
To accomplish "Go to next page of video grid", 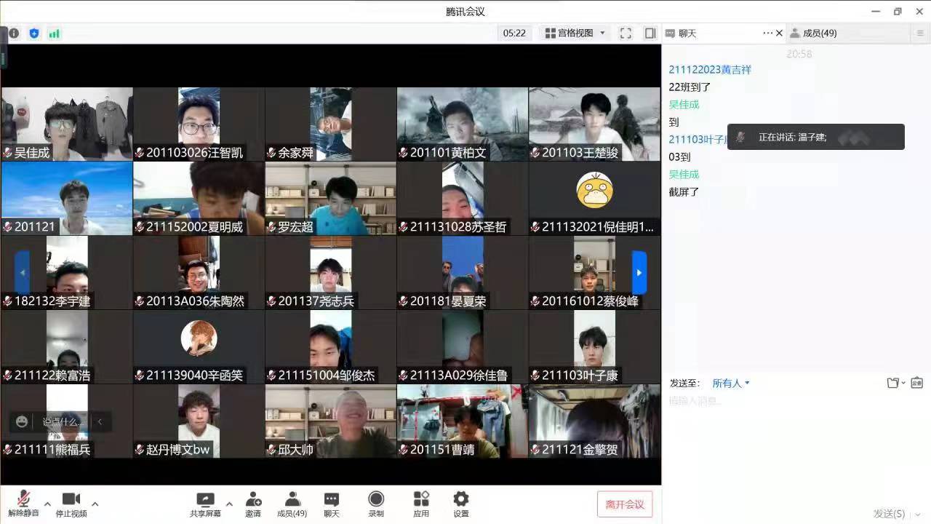I will [639, 272].
